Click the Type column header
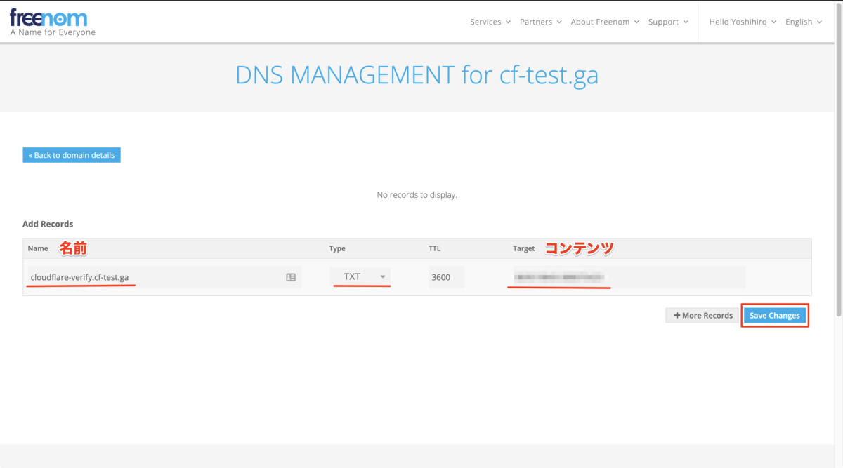Image resolution: width=843 pixels, height=468 pixels. [337, 248]
